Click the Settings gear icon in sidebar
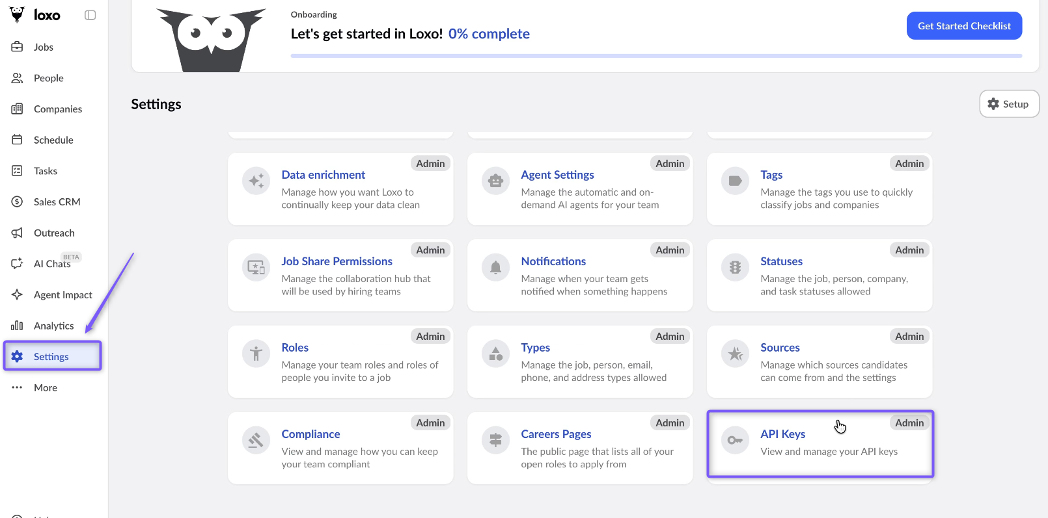This screenshot has height=518, width=1048. pos(18,356)
